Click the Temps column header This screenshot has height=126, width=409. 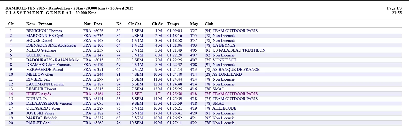coord(173,24)
